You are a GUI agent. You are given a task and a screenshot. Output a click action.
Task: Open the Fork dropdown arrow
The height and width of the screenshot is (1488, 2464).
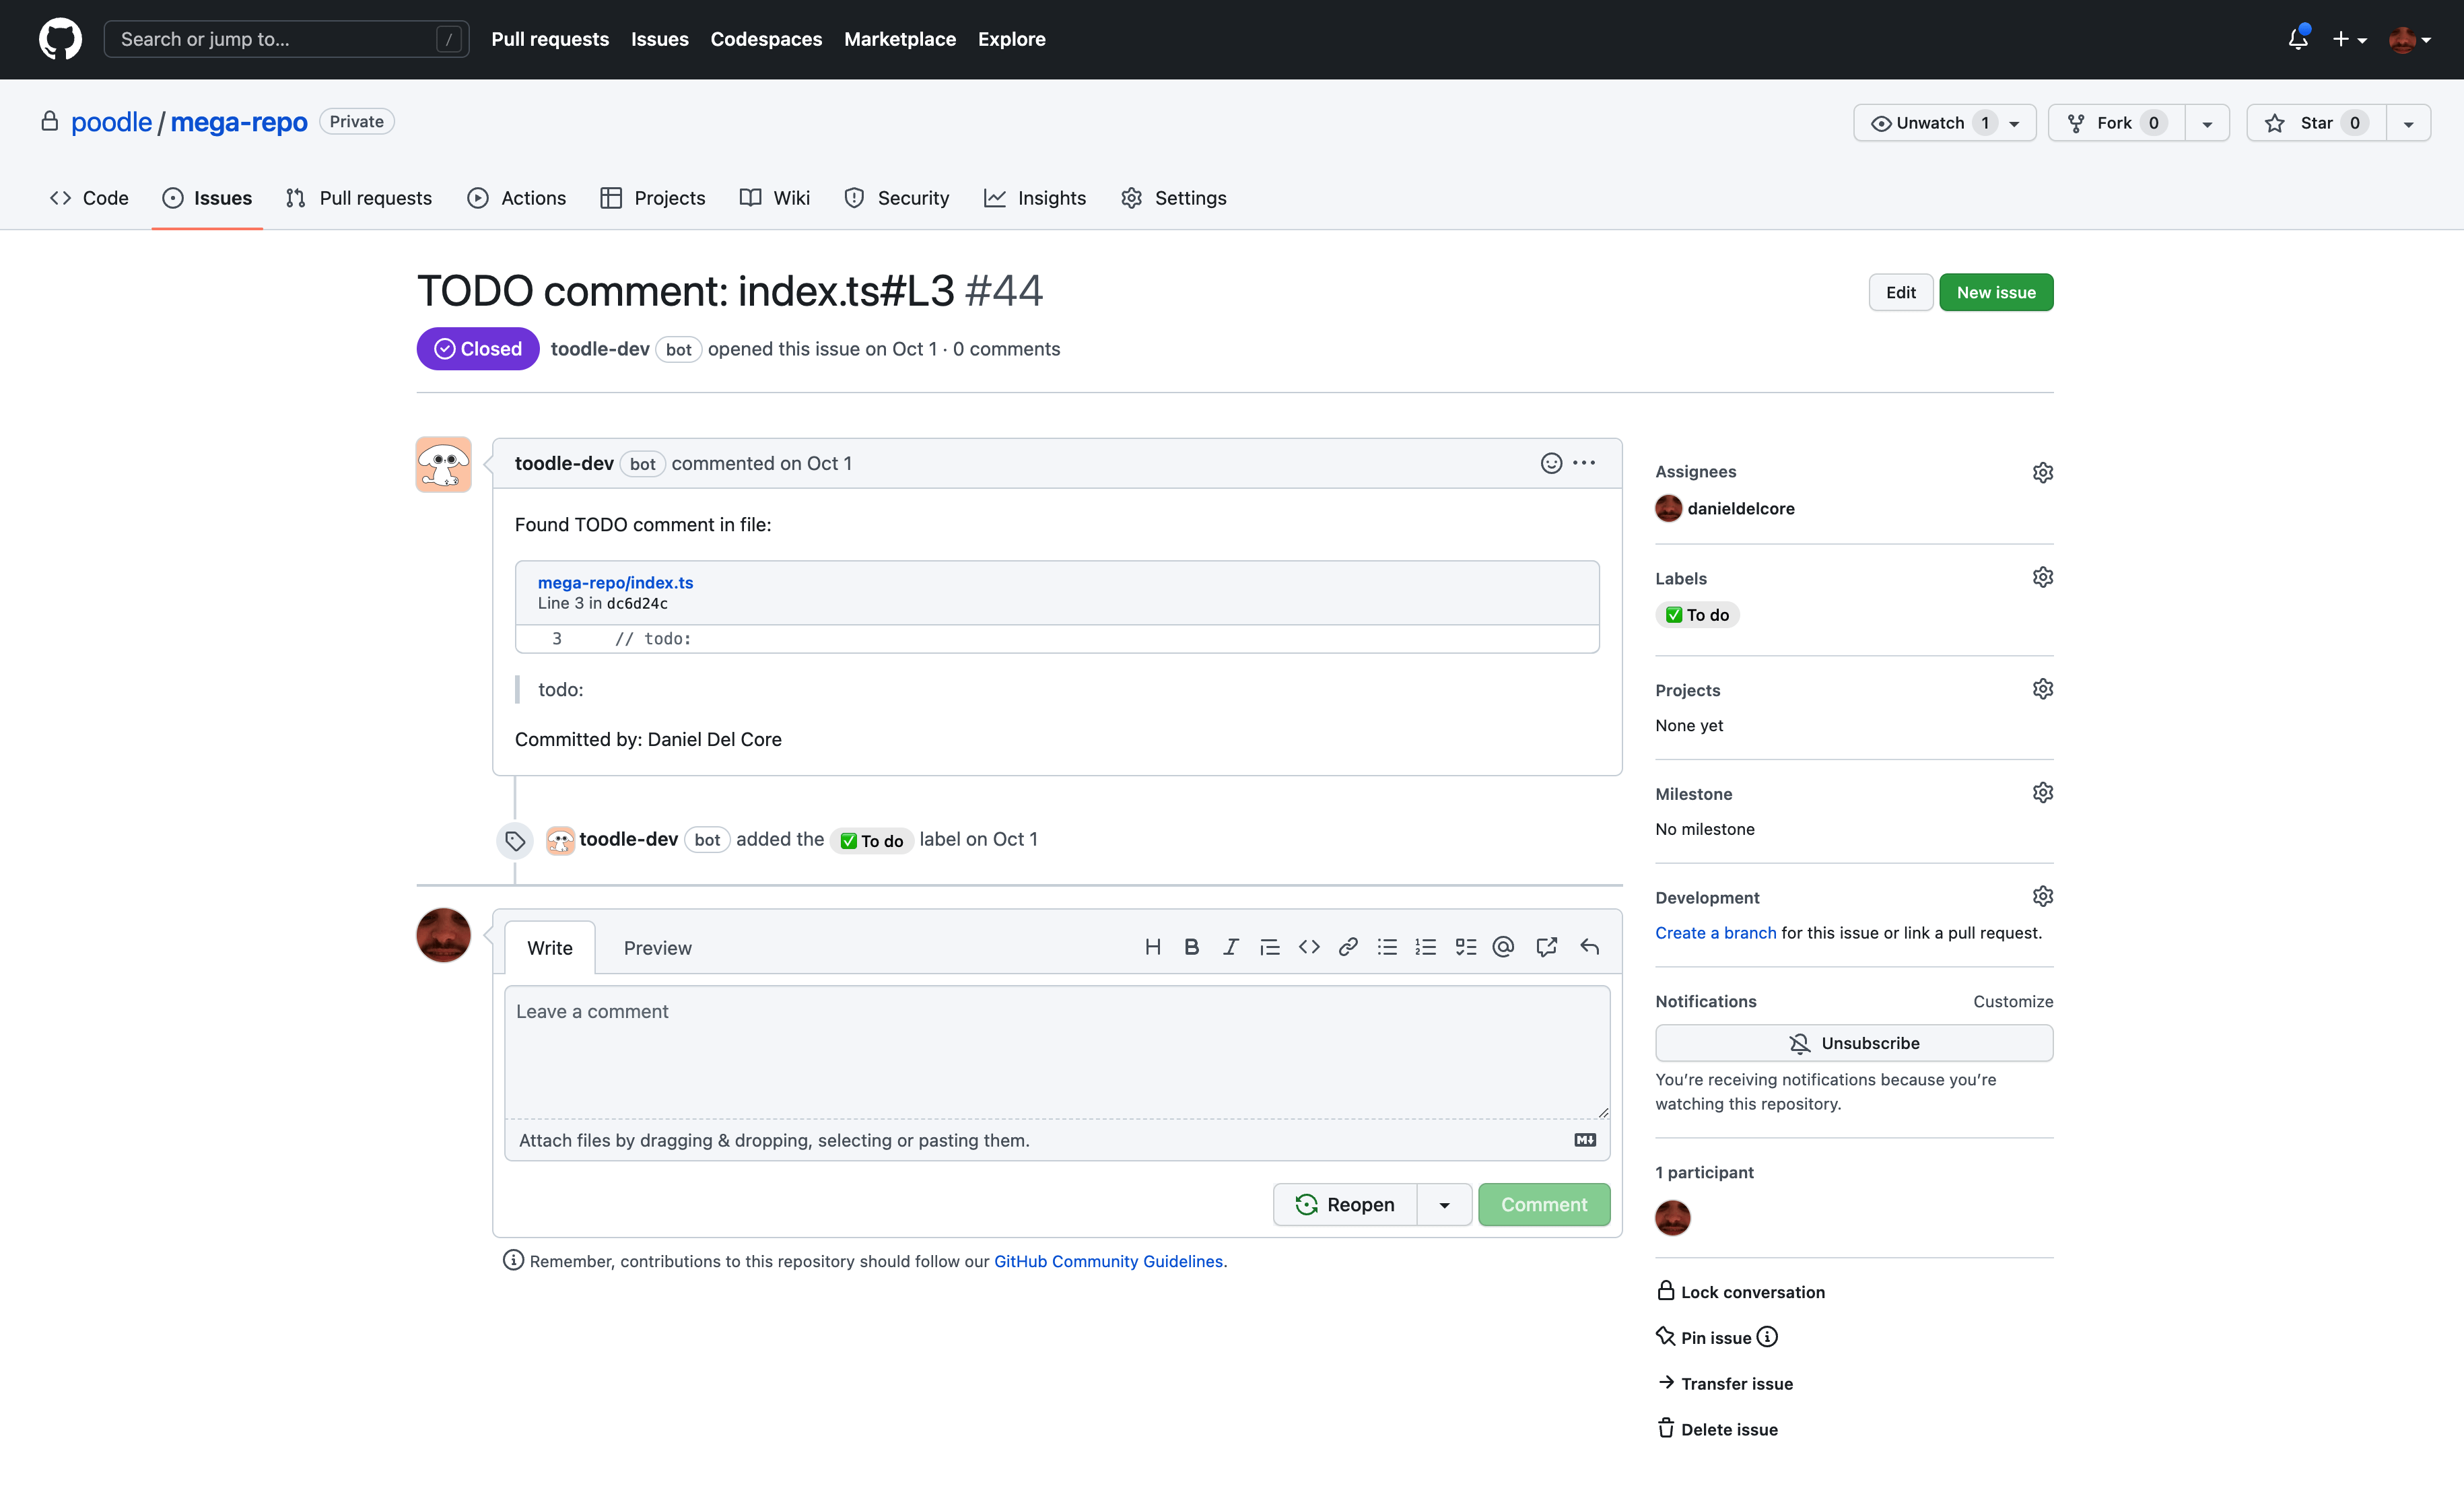(x=2207, y=123)
